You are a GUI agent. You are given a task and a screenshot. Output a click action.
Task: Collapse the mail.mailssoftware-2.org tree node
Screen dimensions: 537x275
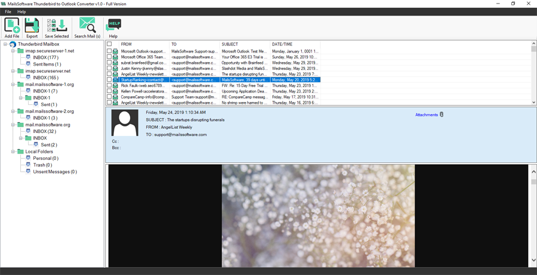(13, 112)
